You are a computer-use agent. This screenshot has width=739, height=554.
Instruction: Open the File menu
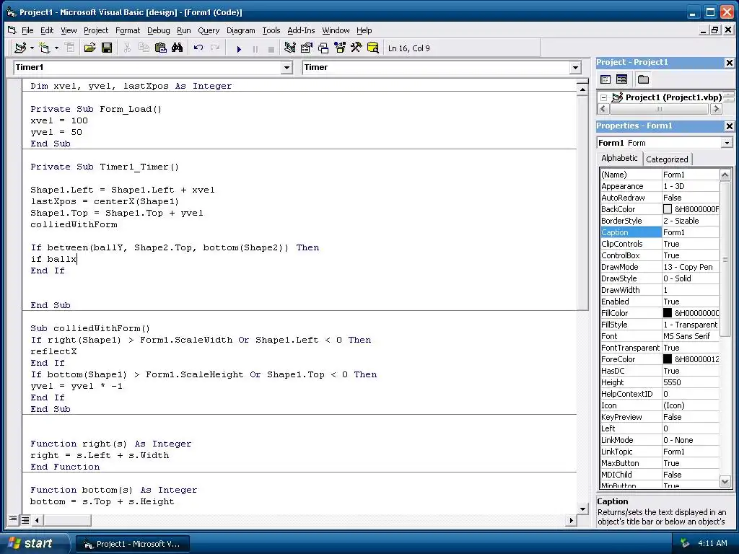[x=27, y=30]
